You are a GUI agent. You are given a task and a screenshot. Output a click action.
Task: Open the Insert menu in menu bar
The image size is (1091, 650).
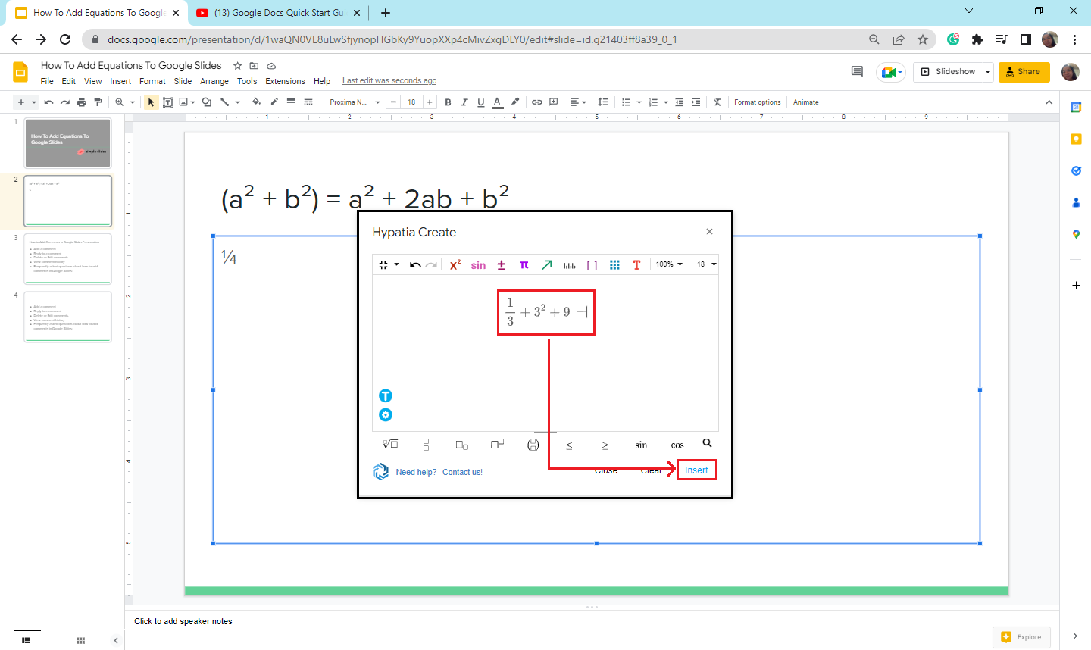click(120, 81)
